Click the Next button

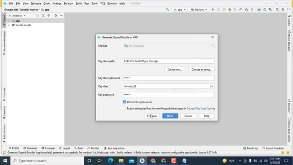pyautogui.click(x=170, y=116)
